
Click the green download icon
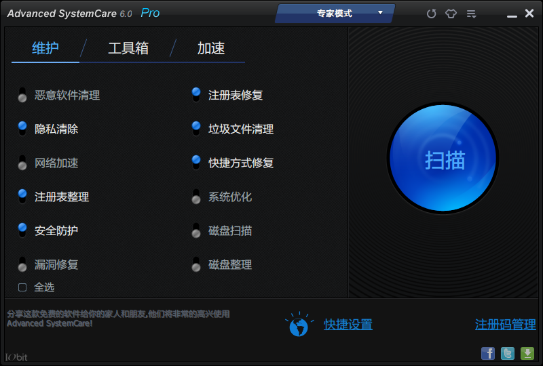(527, 353)
